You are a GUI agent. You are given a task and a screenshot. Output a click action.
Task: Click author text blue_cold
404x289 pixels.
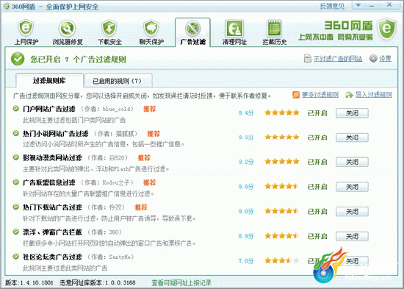tap(116, 109)
